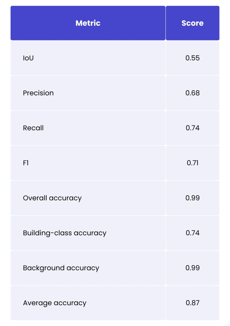Screen dimensions: 230x326
Task: Select the 'Building-class accuracy' metric label
Action: [65, 233]
